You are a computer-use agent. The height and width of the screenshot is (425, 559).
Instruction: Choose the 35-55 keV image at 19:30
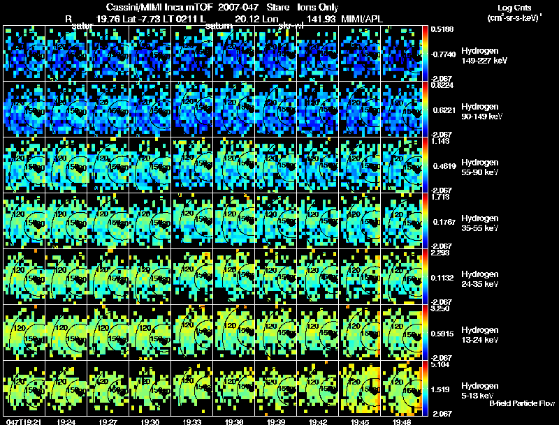pyautogui.click(x=150, y=221)
